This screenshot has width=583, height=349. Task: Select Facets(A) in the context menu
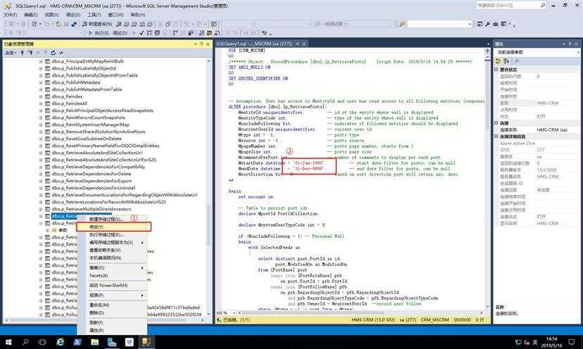[99, 275]
